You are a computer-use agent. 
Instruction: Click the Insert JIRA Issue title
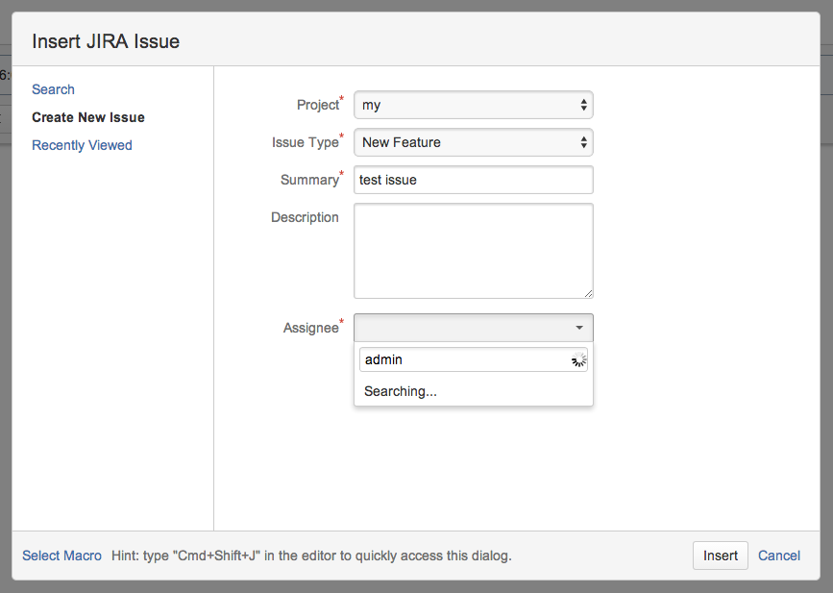(x=106, y=41)
